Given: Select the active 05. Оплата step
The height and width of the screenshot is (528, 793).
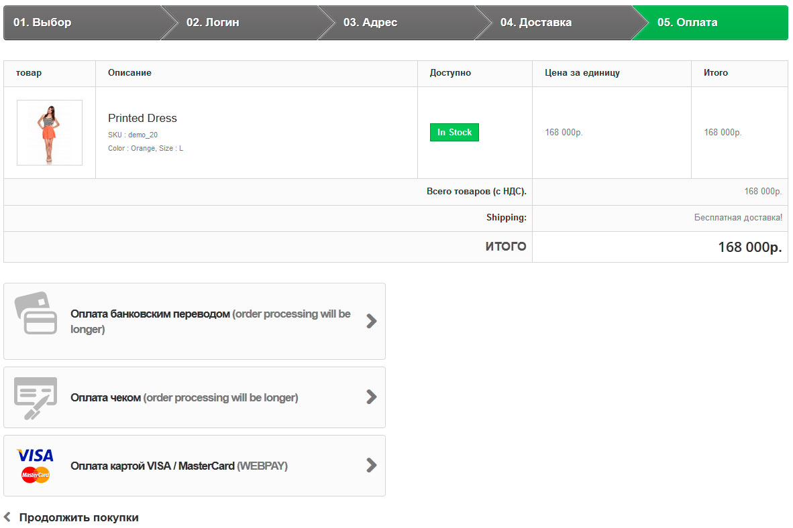Looking at the screenshot, I should click(x=687, y=23).
